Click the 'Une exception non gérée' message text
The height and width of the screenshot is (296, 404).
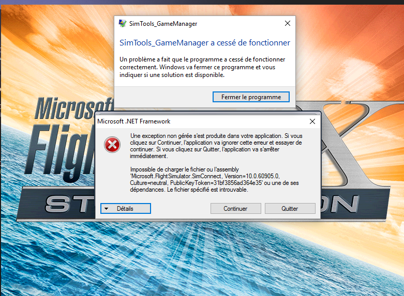[x=216, y=146]
